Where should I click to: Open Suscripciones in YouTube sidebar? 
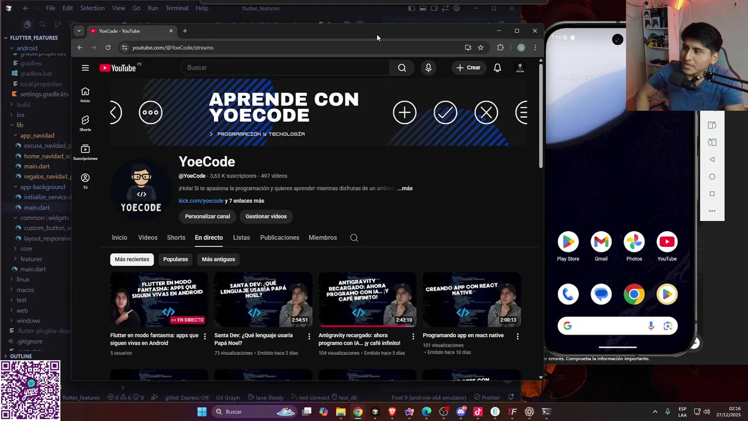85,152
